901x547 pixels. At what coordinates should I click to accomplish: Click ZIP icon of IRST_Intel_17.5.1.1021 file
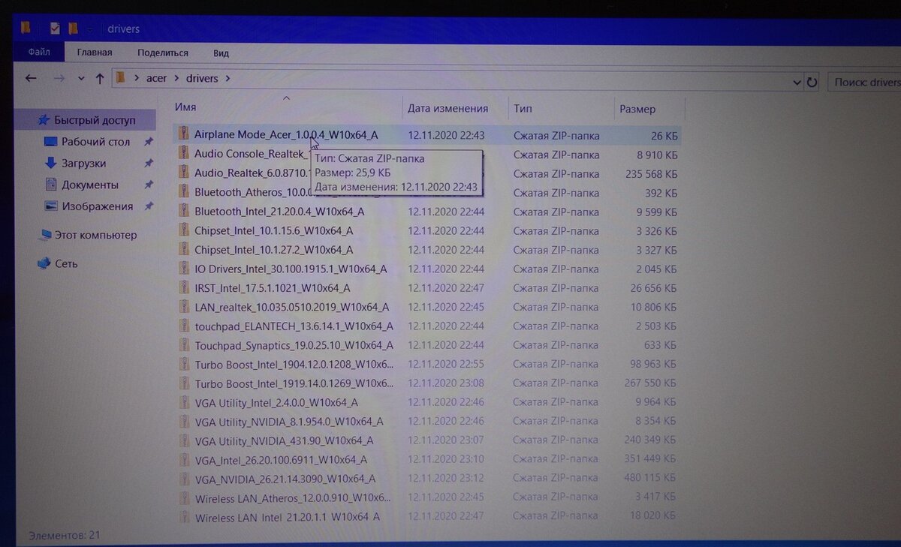click(x=183, y=287)
